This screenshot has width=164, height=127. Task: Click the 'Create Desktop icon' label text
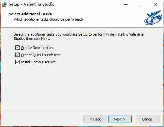click(37, 48)
